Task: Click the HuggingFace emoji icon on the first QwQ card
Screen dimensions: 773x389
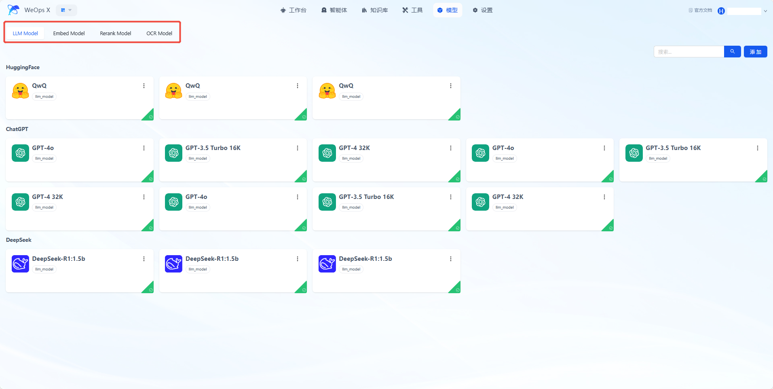Action: pos(20,91)
